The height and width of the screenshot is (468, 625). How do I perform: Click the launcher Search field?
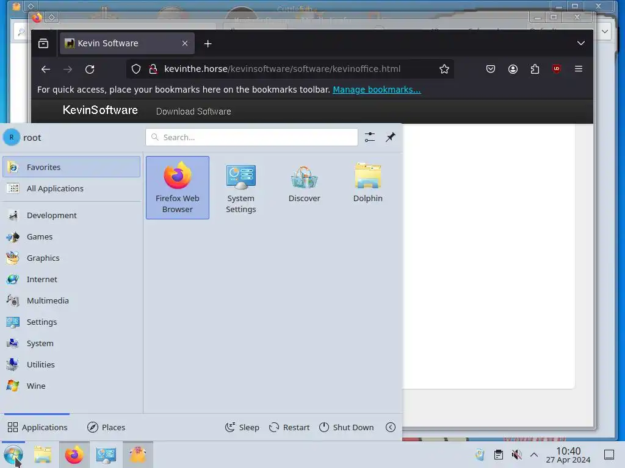pyautogui.click(x=251, y=137)
